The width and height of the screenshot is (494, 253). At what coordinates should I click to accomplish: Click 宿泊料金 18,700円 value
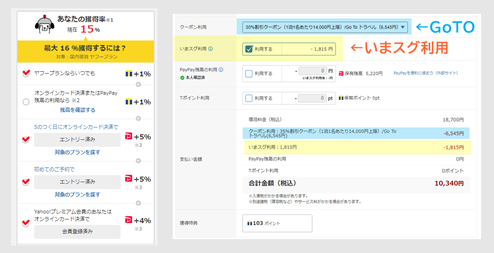(453, 120)
